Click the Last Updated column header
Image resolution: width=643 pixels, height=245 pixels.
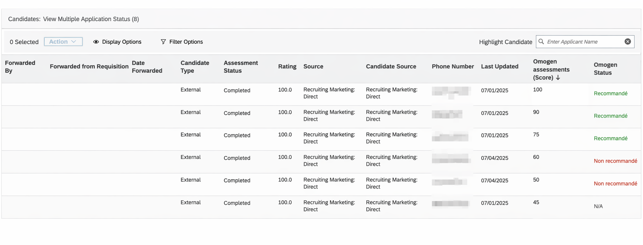pyautogui.click(x=499, y=66)
